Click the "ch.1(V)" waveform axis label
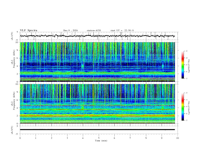Screen dimensions: 200x155 (12, 36)
